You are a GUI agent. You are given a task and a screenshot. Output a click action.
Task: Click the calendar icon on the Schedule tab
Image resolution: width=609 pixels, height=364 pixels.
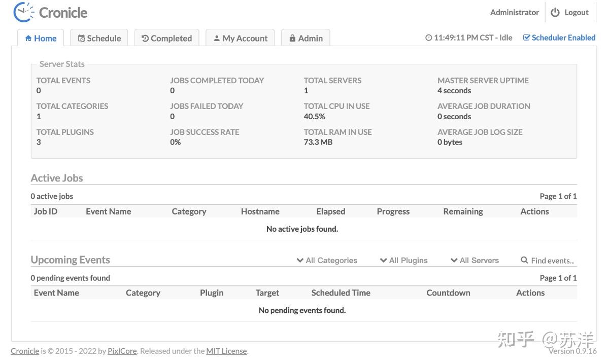coord(81,38)
